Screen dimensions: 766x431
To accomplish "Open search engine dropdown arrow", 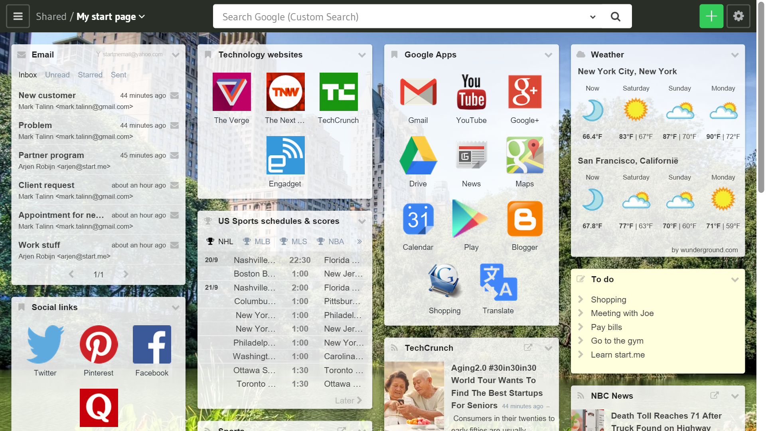I will [592, 17].
